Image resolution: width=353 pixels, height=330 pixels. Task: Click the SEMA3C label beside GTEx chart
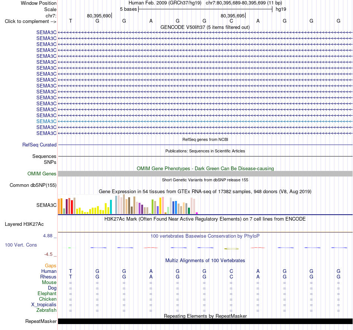pyautogui.click(x=46, y=205)
